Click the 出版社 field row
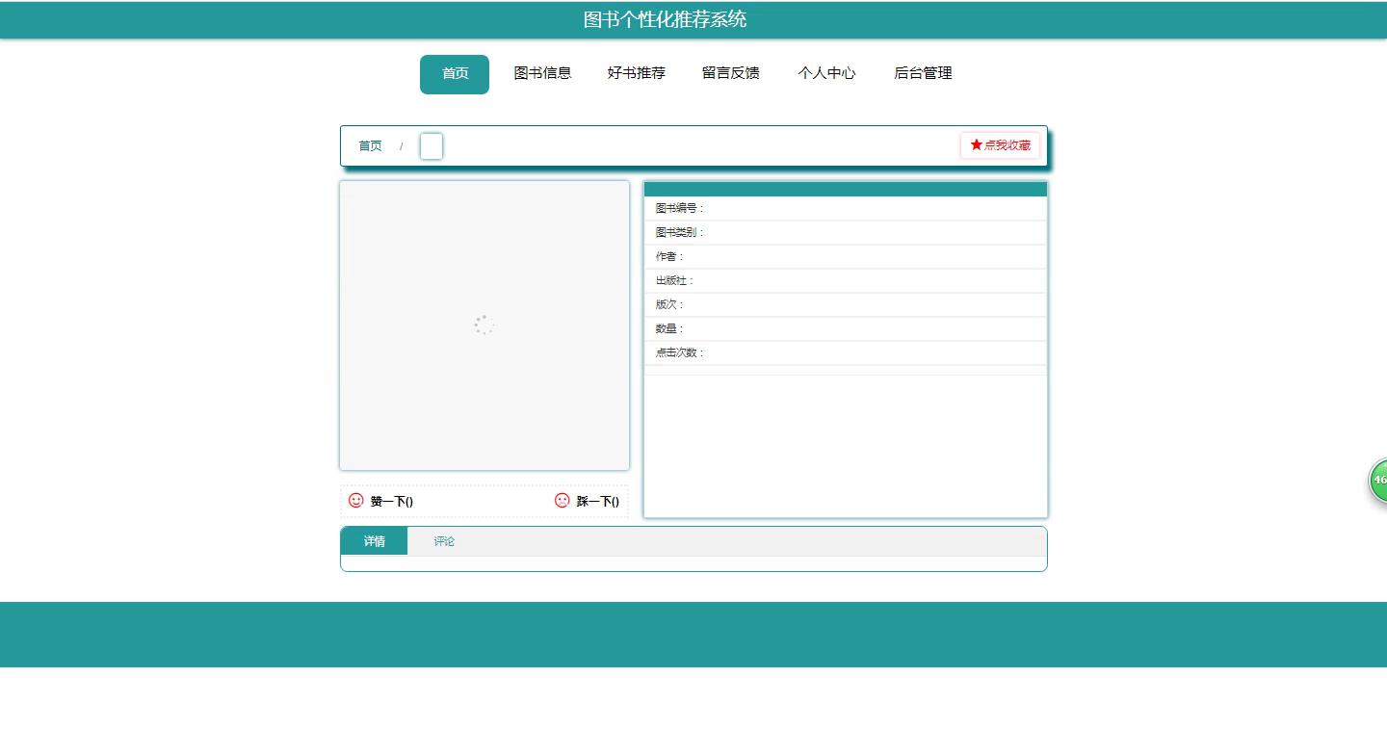This screenshot has width=1387, height=730. pyautogui.click(x=845, y=281)
